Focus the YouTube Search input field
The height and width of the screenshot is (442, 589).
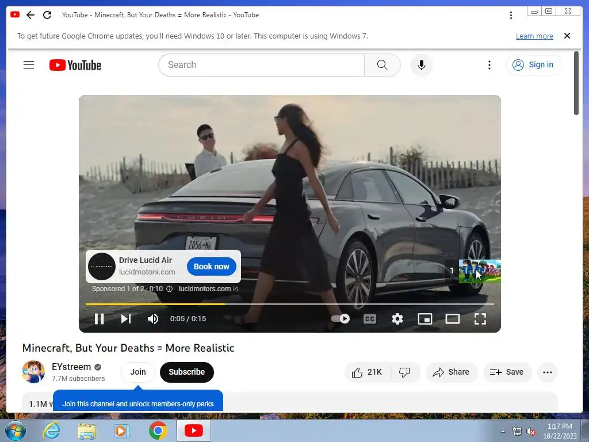click(x=262, y=65)
